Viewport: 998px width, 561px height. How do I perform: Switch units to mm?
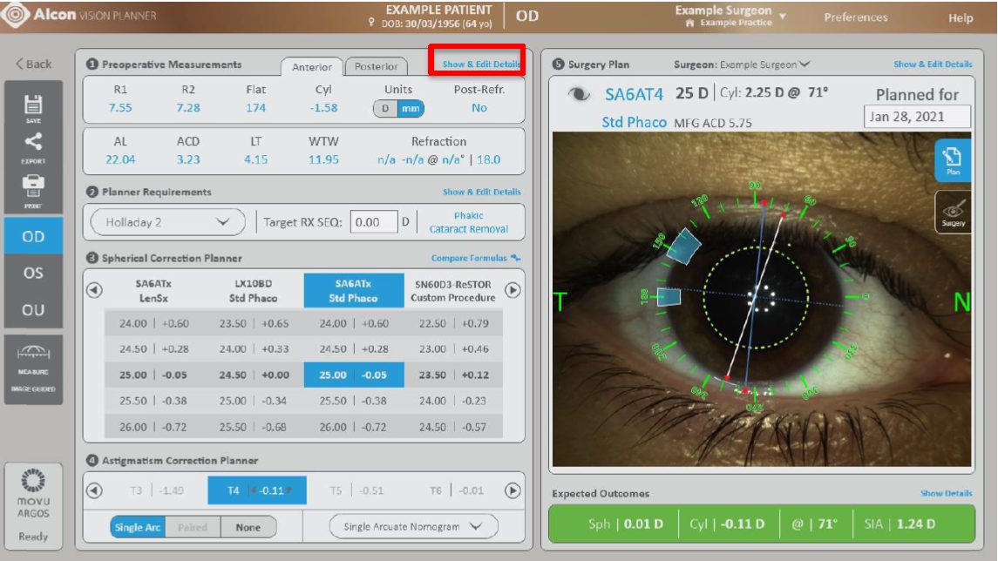coord(411,109)
